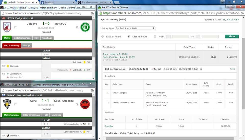The height and width of the screenshot is (140, 245).
Task: Open the Doubles bet type link
Action: (x=109, y=126)
